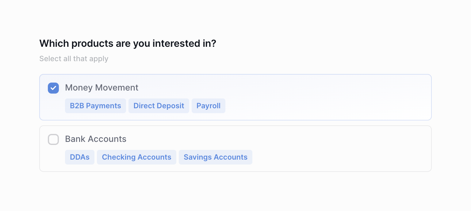Click the Direct Deposit tag
The width and height of the screenshot is (471, 211).
[x=159, y=106]
